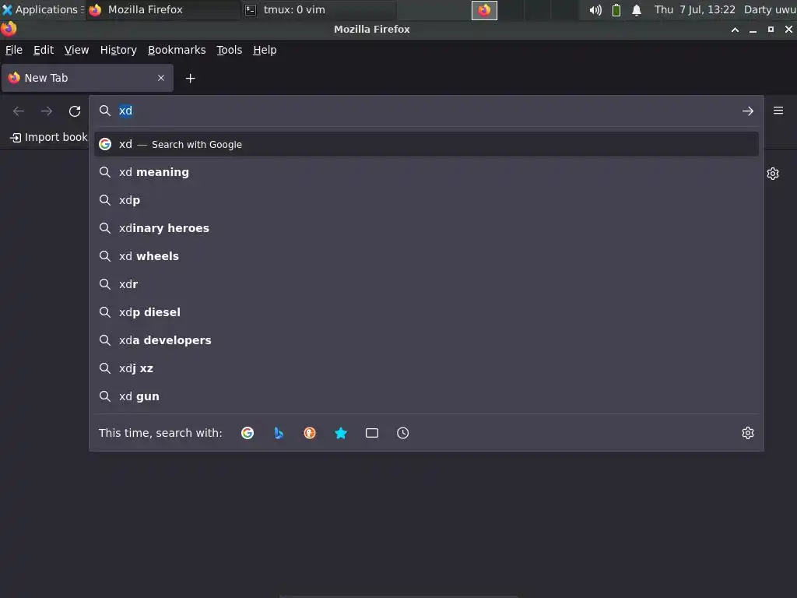This screenshot has height=598, width=797.
Task: Click the battery indicator icon
Action: 616,10
